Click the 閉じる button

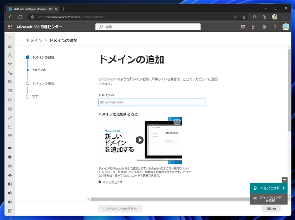(271, 208)
